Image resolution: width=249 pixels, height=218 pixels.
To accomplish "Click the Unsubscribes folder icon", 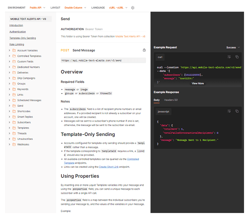I will 14,139.
